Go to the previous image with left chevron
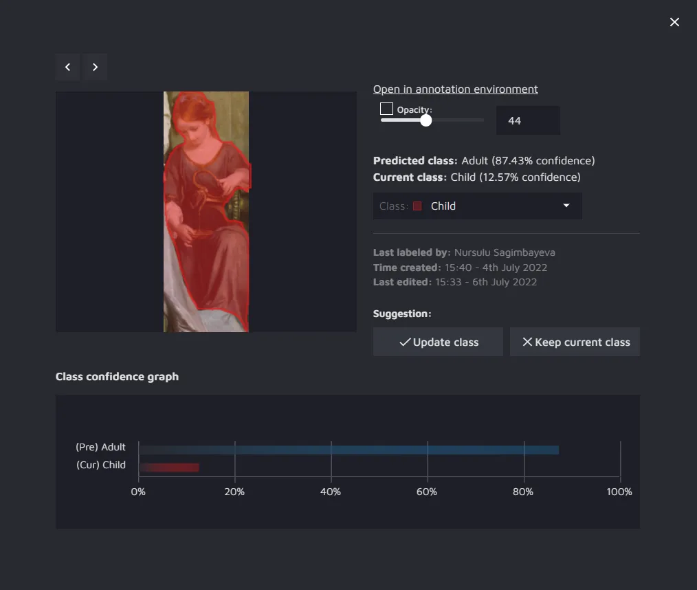The image size is (697, 590). tap(67, 67)
